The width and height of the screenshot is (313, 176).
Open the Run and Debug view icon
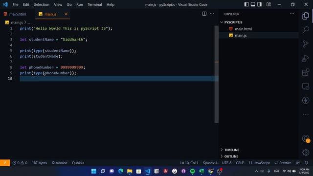[305, 58]
